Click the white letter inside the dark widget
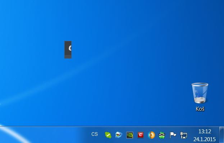Viewport: 224px width, 143px height. pyautogui.click(x=70, y=48)
